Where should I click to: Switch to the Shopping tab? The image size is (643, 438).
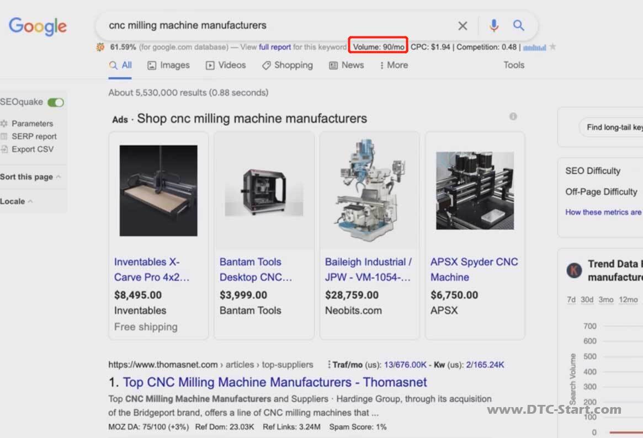tap(288, 65)
